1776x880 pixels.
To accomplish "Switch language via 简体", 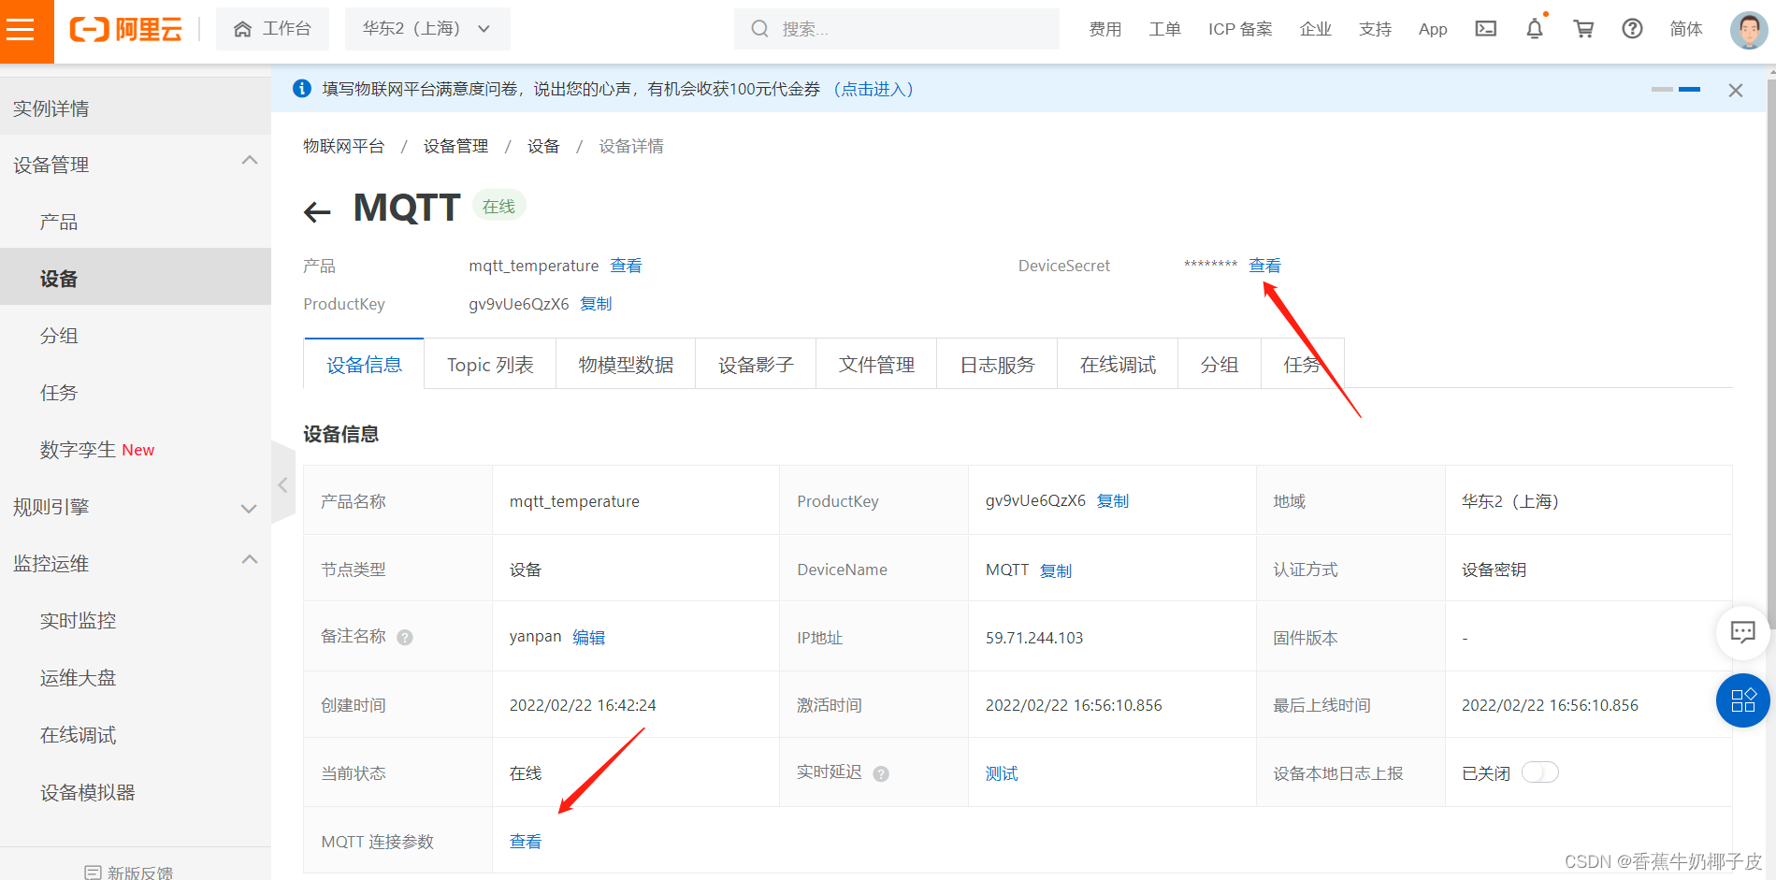I will pos(1686,29).
